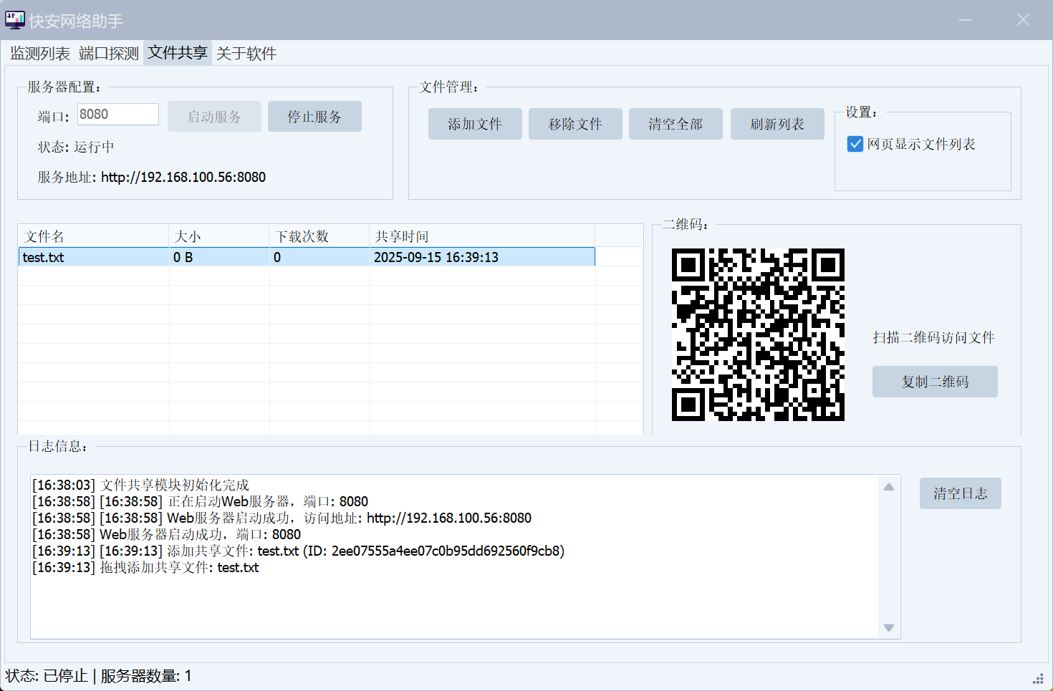Screen dimensions: 1053x691
Task: Click the window resize grip icon
Action: [x=1038, y=678]
